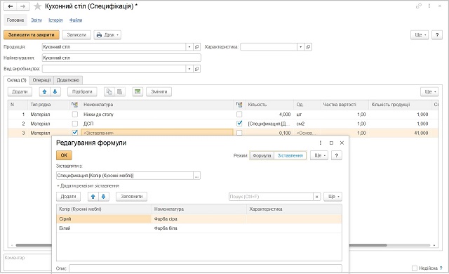The height and width of the screenshot is (274, 449).
Task: Expand the Продукція dropdown
Action: [189, 46]
